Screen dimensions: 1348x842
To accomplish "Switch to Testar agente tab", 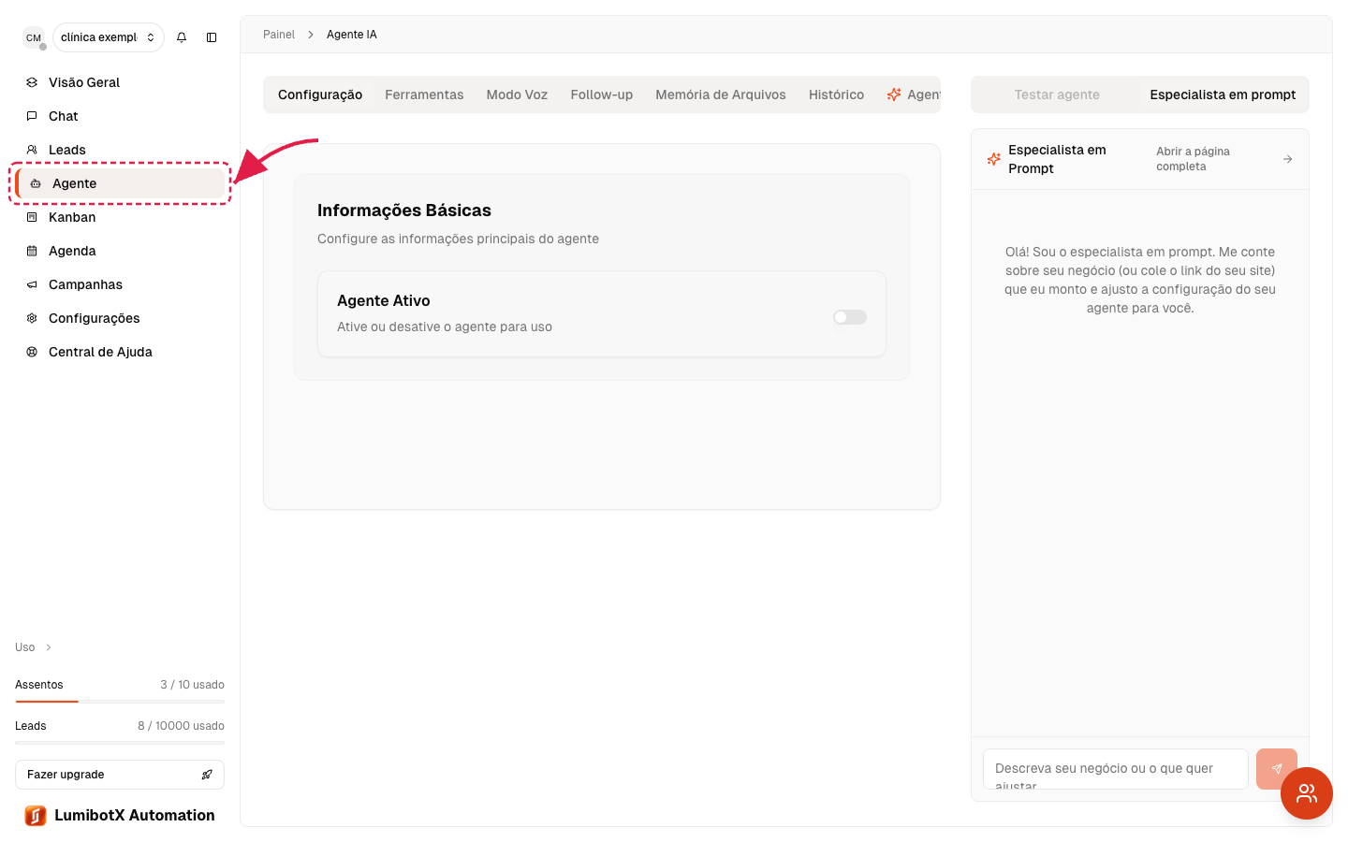I will tap(1057, 94).
